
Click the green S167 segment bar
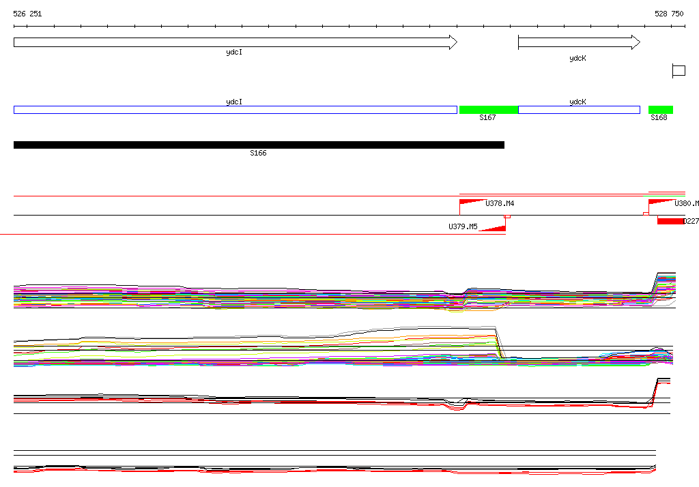[x=489, y=110]
